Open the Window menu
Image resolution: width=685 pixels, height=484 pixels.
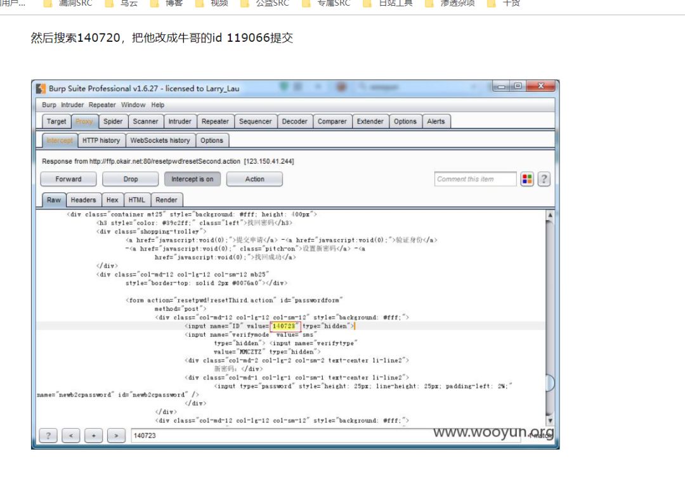tap(133, 105)
